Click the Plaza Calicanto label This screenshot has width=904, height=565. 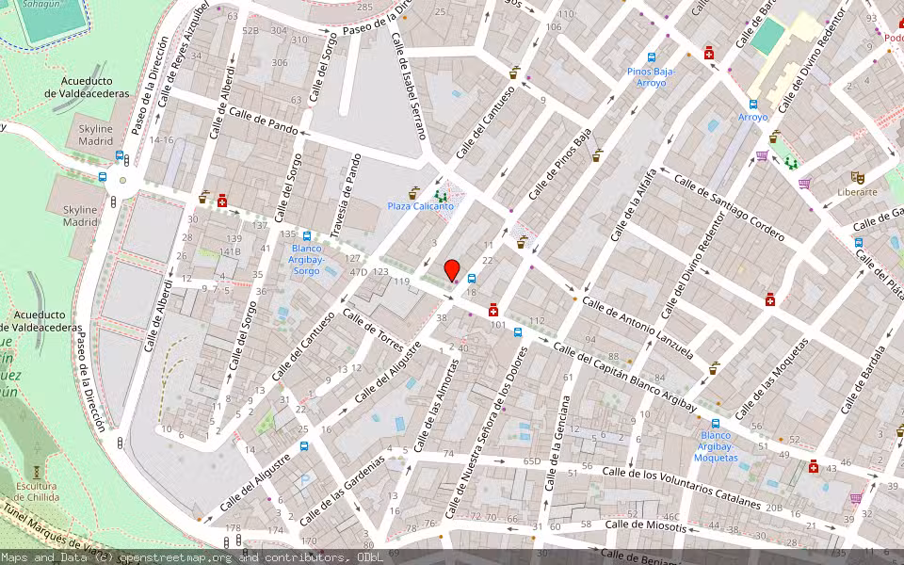[x=420, y=206]
